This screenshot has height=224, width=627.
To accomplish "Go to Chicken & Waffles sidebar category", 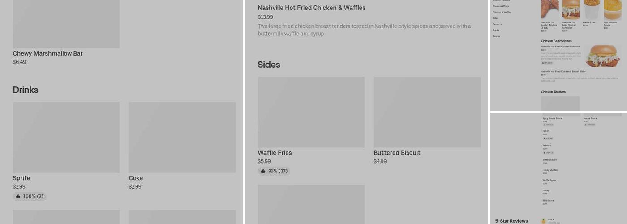I will 502,12.
